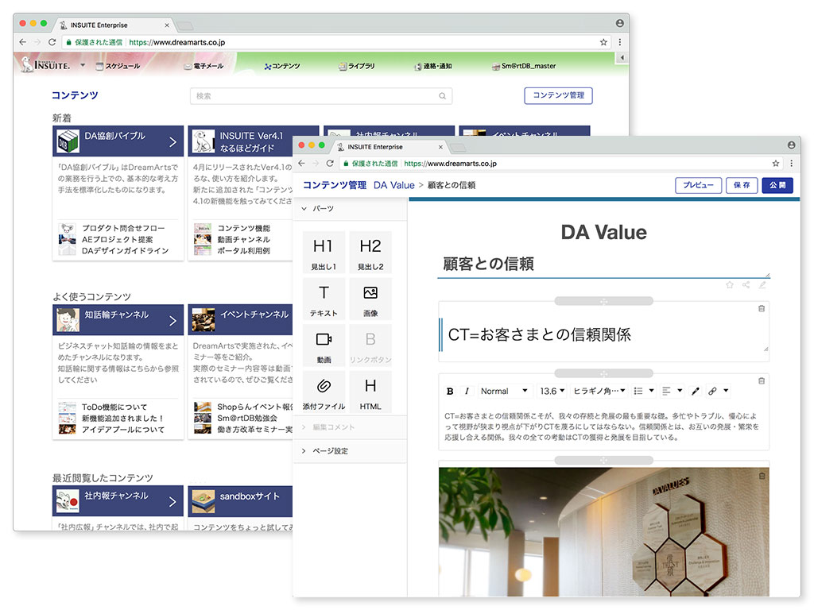814x610 pixels.
Task: Open the link insert dropdown
Action: click(719, 391)
